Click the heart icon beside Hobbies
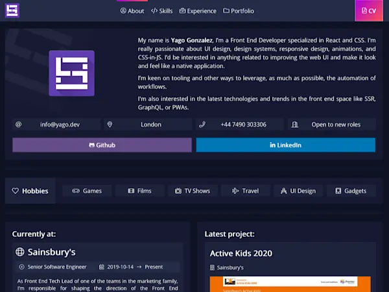Viewport: 389px width, 292px height. click(x=16, y=191)
